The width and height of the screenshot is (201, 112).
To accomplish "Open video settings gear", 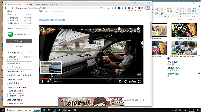I will pos(125,81).
